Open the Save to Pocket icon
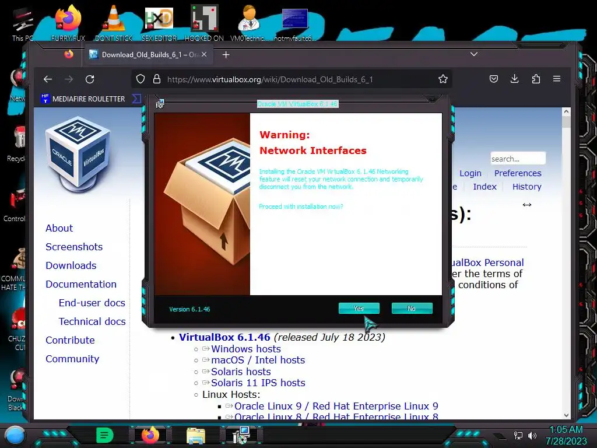Screen dimensions: 597x448 click(494, 79)
